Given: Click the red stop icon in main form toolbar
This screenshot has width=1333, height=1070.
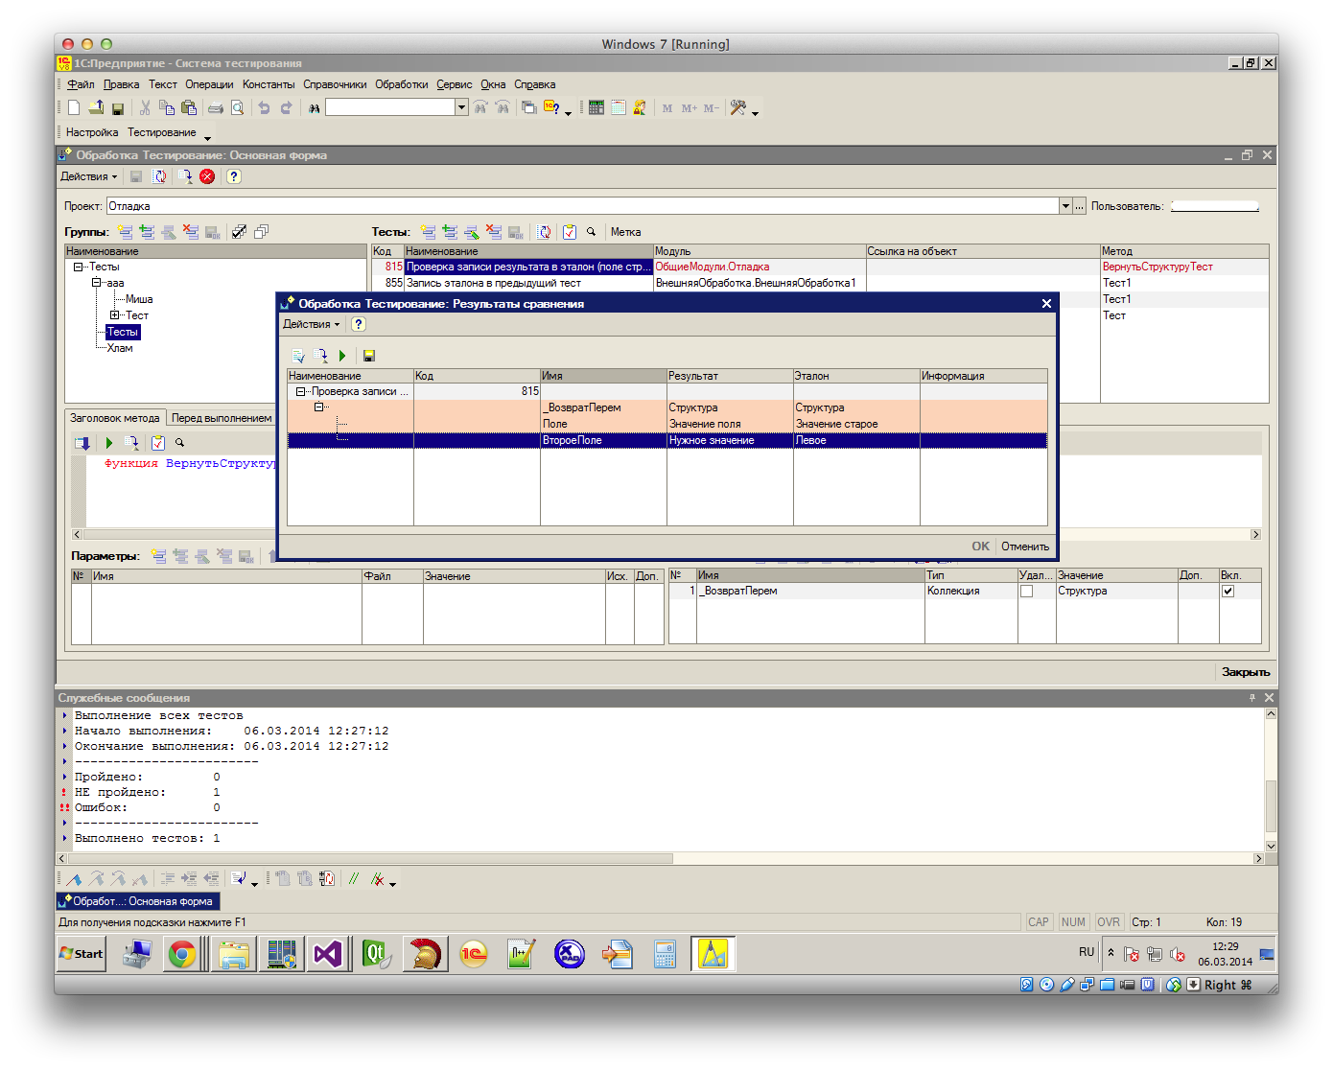Looking at the screenshot, I should (207, 176).
